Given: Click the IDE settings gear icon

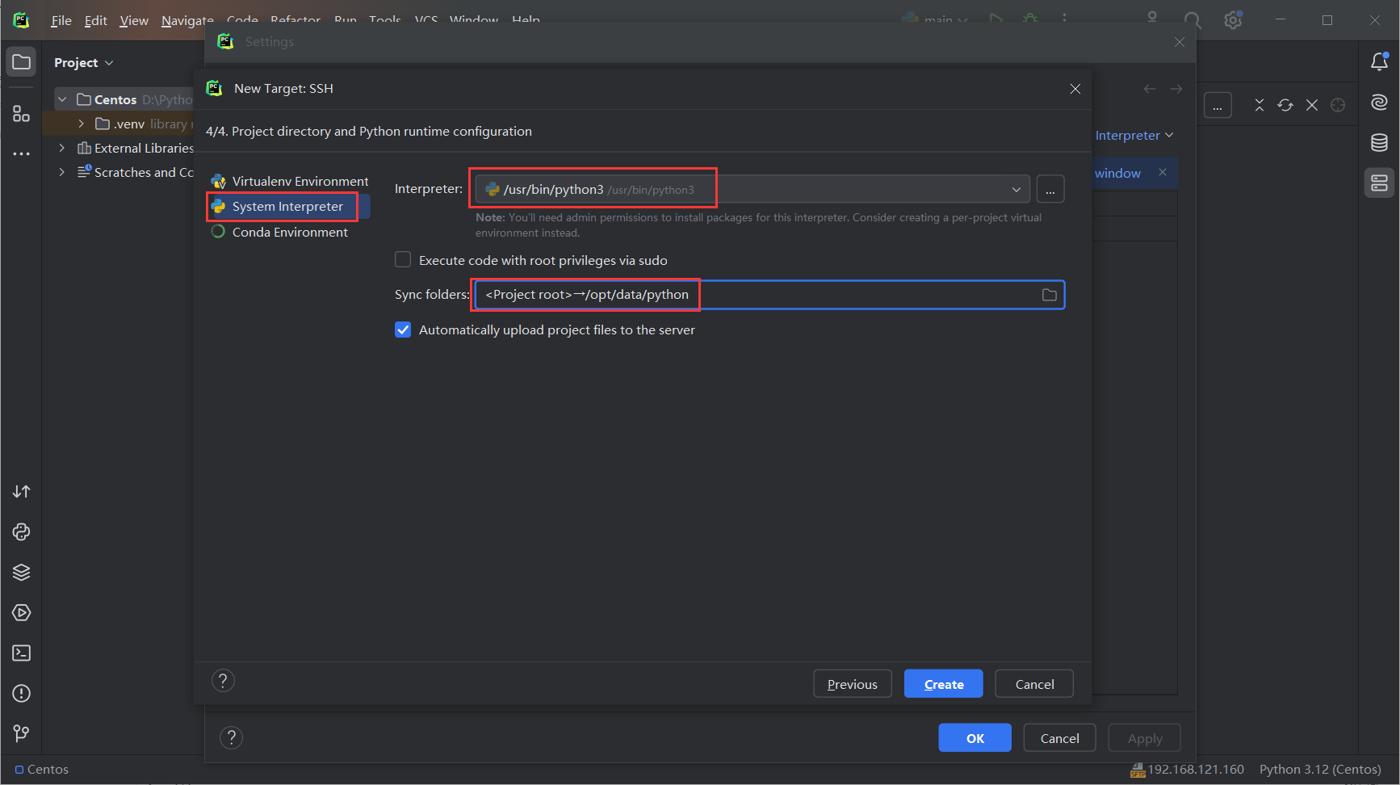Looking at the screenshot, I should coord(1233,19).
